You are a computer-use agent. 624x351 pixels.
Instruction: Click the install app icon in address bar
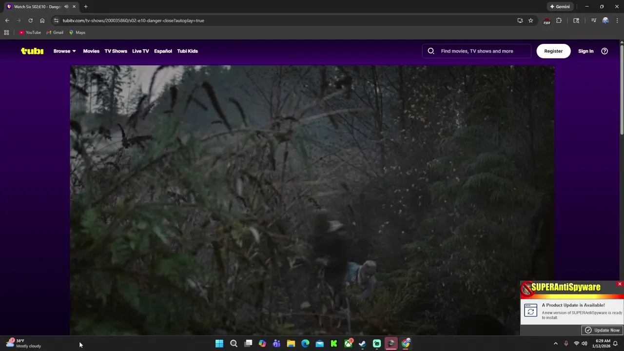[x=520, y=20]
